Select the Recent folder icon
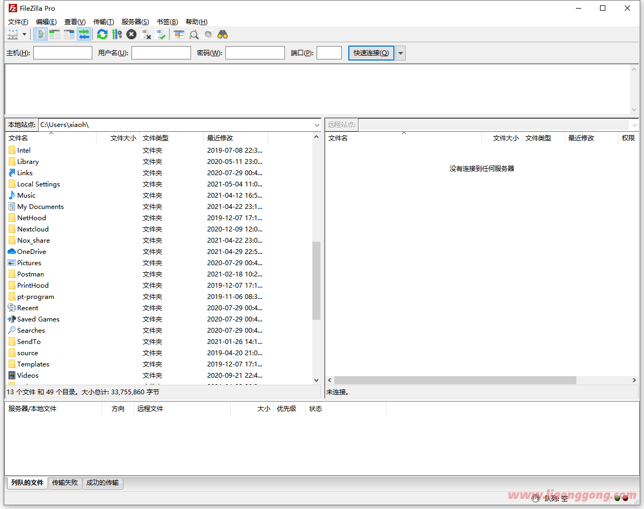The height and width of the screenshot is (509, 644). pyautogui.click(x=12, y=308)
